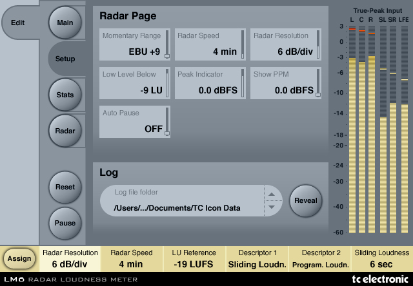This screenshot has height=286, width=413.
Task: Click the Auto Pause slider
Action: click(167, 122)
